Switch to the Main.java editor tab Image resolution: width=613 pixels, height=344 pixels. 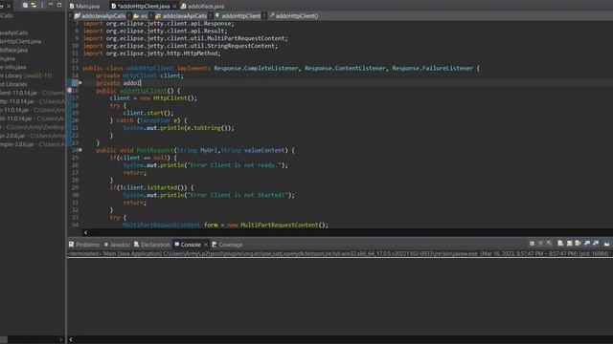[84, 7]
